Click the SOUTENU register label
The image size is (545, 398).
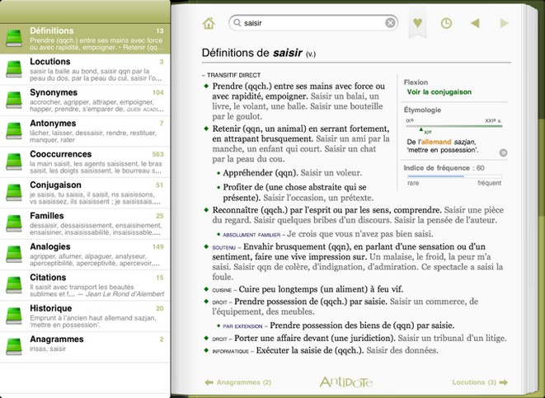pyautogui.click(x=223, y=248)
